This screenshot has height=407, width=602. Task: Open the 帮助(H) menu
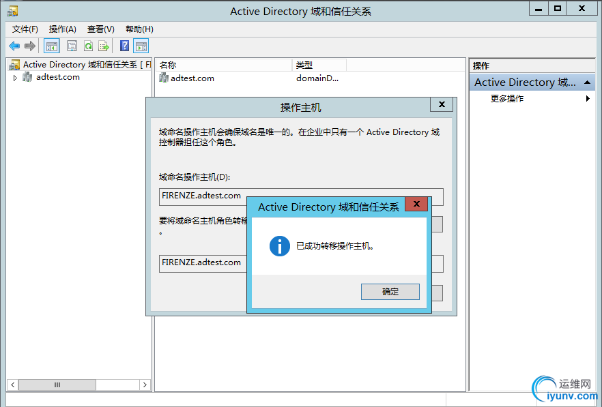[139, 29]
